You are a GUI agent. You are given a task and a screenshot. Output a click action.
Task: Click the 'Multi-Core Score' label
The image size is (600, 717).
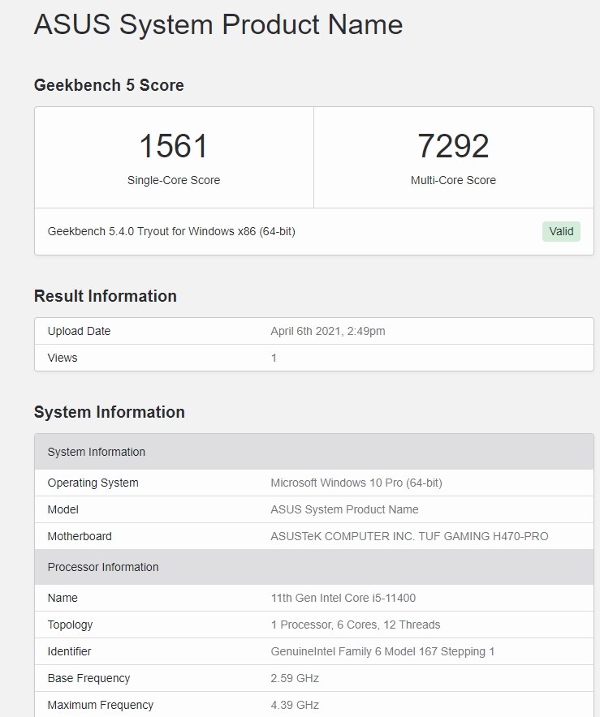coord(453,180)
